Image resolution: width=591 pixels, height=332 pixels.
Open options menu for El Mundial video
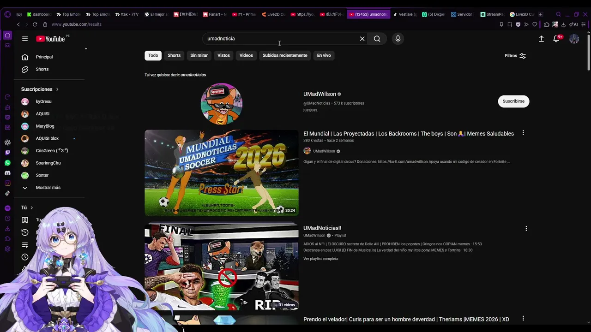tap(523, 133)
